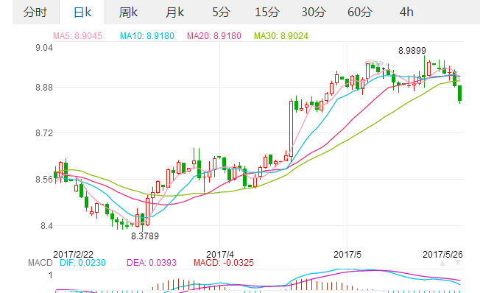
Task: Click the MA30 legend label
Action: 281,36
